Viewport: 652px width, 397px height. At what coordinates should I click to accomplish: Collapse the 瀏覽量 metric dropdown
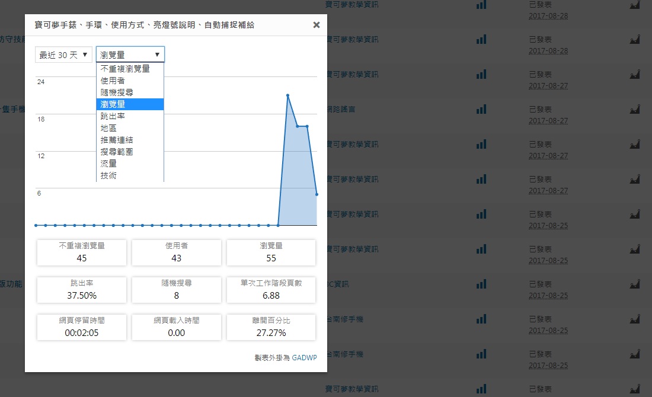coord(130,55)
